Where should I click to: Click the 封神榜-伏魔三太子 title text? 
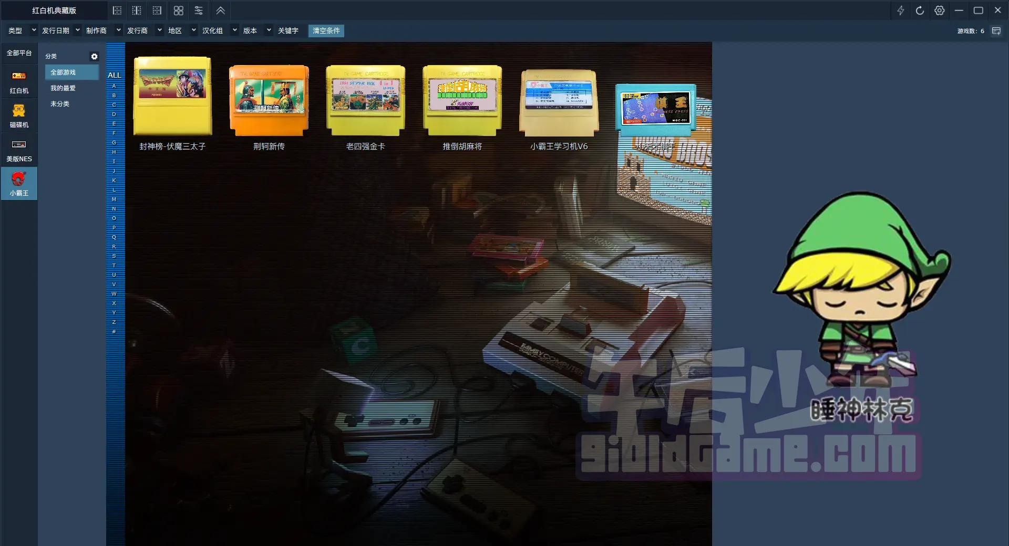(172, 146)
